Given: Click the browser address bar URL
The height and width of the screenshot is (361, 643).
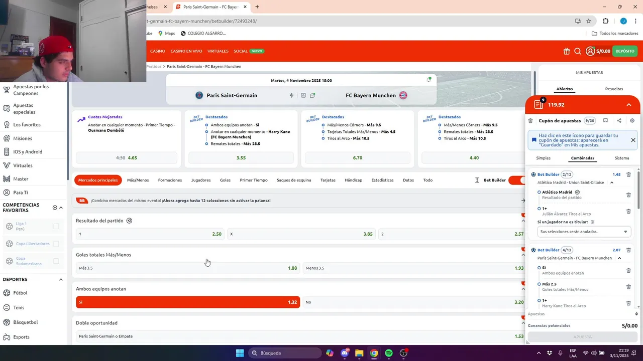Looking at the screenshot, I should pyautogui.click(x=201, y=21).
